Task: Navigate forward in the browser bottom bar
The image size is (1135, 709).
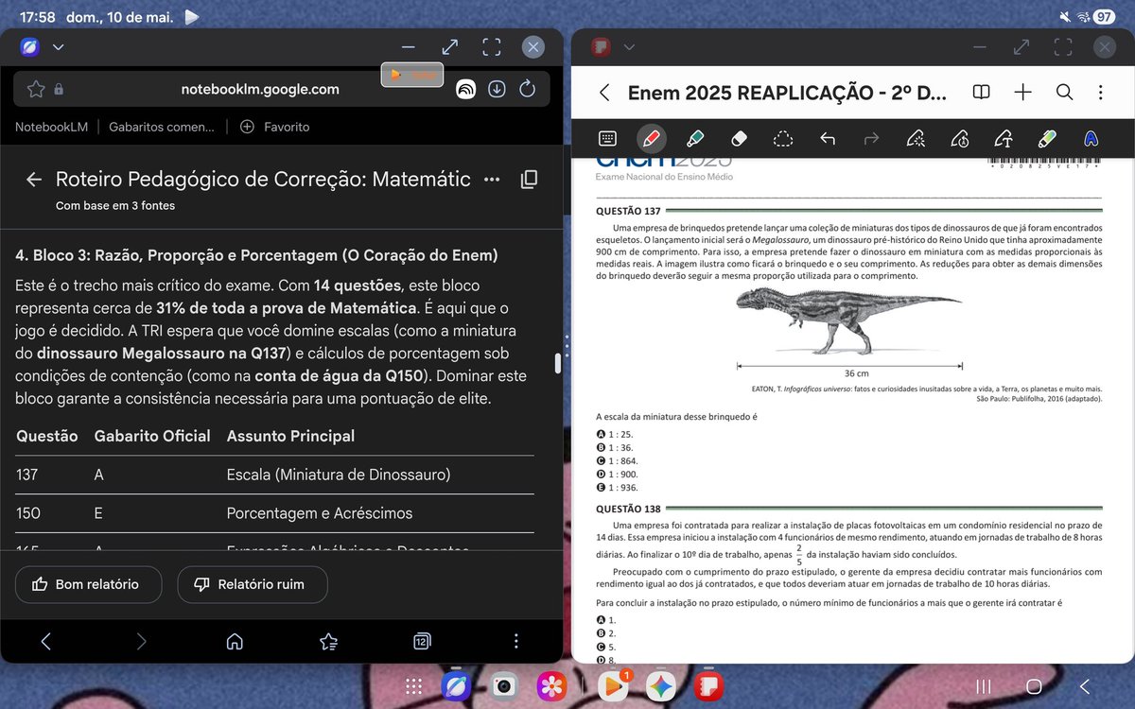Action: 141,642
